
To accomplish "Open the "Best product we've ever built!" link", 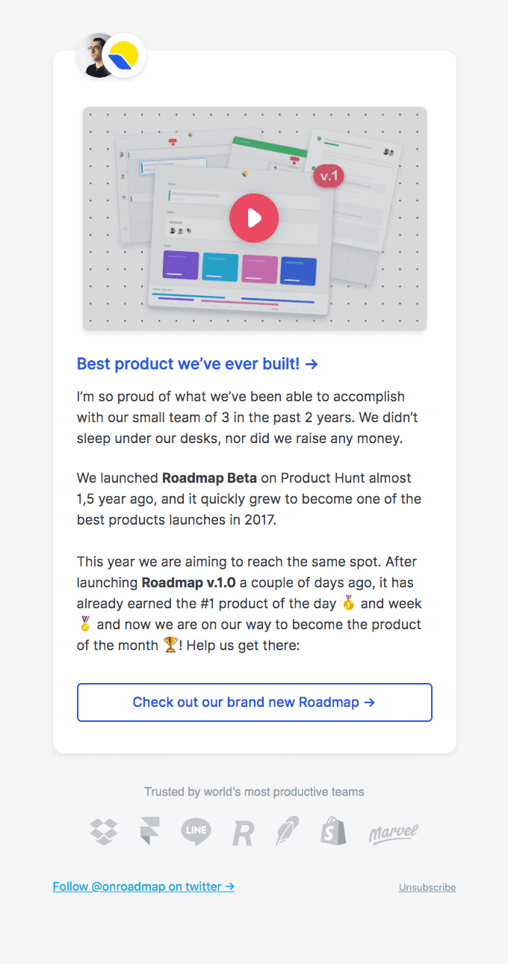I will 198,364.
